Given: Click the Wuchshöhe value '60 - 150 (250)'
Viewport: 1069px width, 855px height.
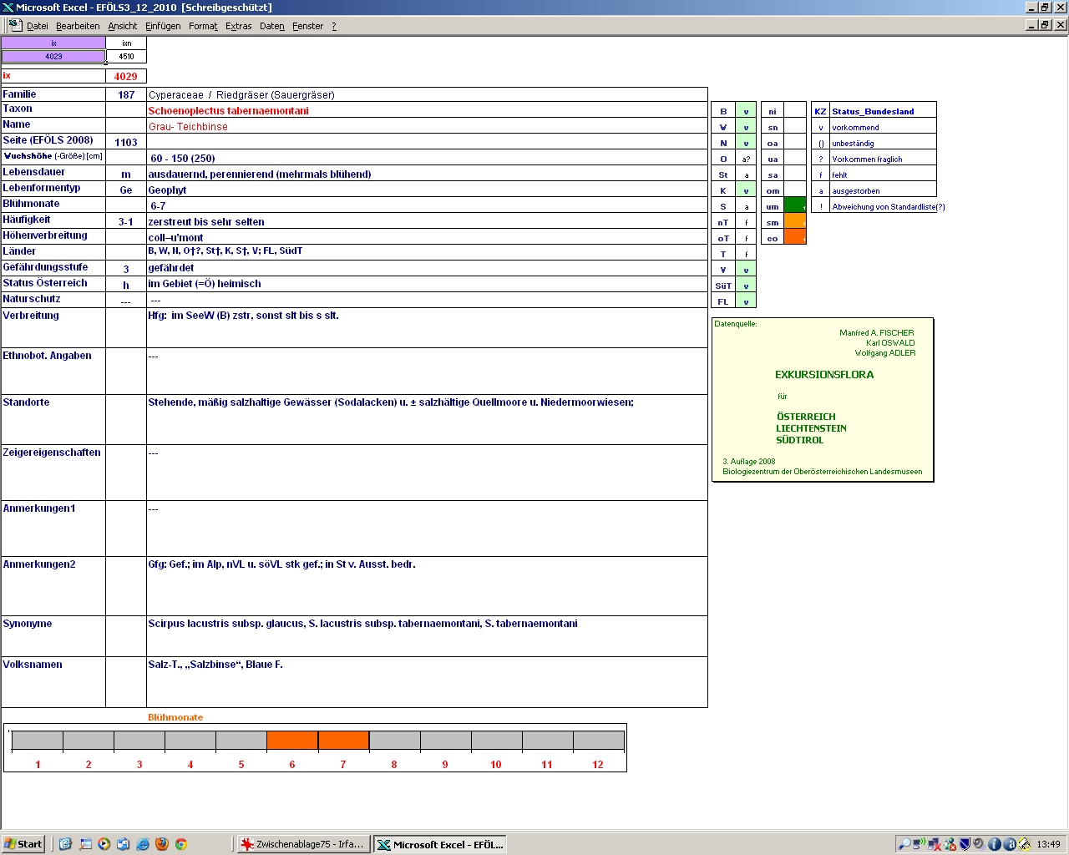Looking at the screenshot, I should [183, 158].
